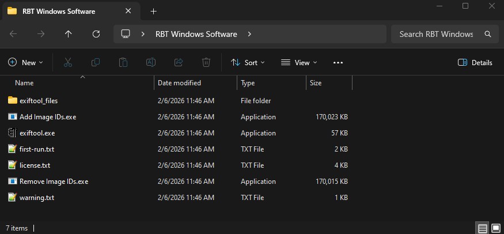This screenshot has height=234, width=504.
Task: Minimize the File Explorer window
Action: (x=440, y=6)
